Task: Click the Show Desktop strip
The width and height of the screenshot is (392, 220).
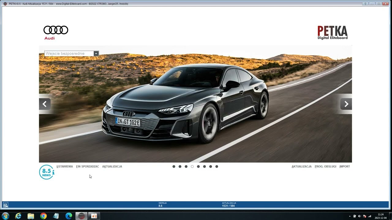Action: 390,216
